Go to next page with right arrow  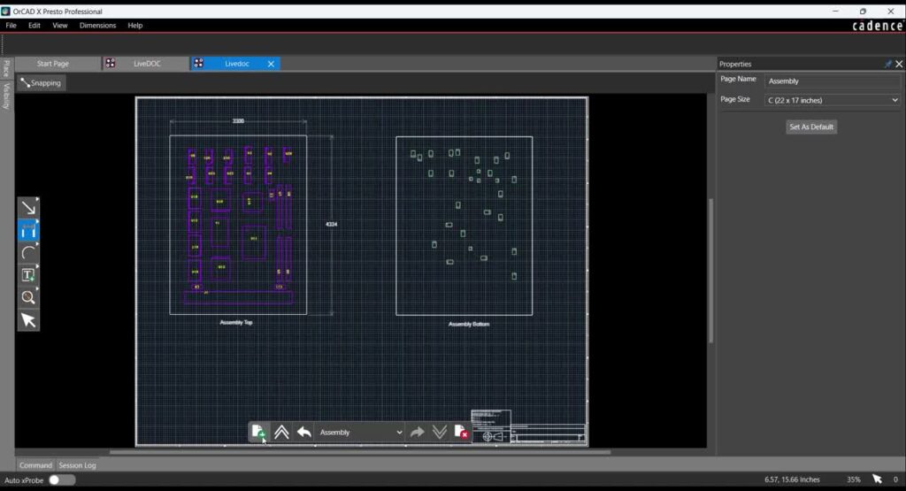pos(417,432)
